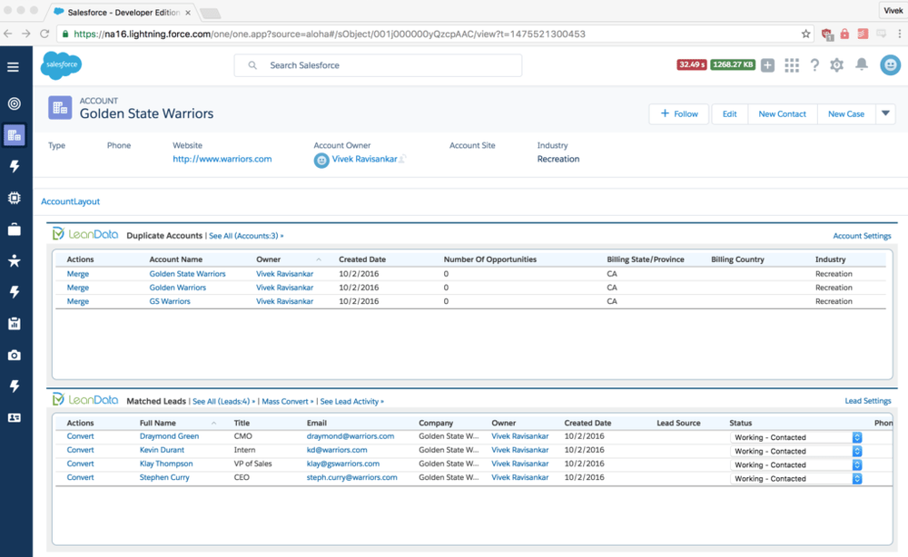The image size is (908, 557).
Task: Open the Golden Warriors account name link
Action: pyautogui.click(x=178, y=288)
